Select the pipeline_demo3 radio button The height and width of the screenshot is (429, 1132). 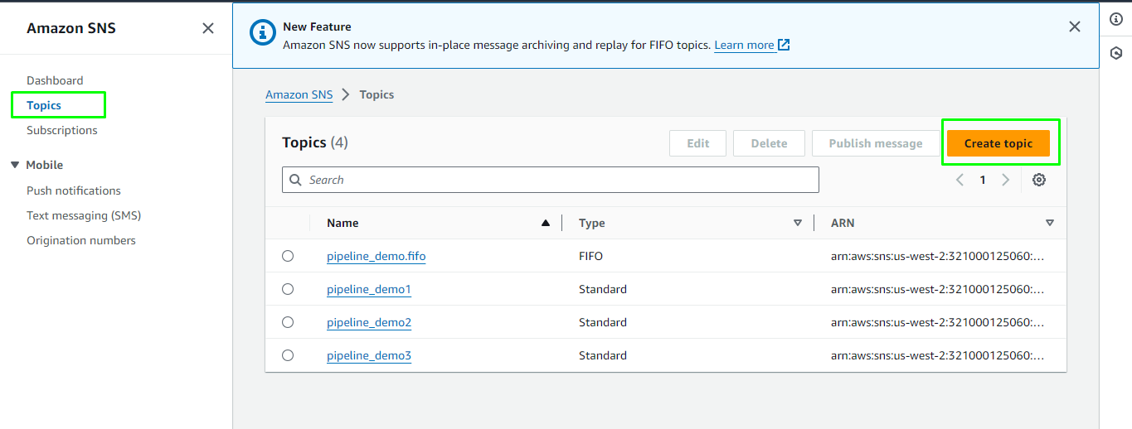288,355
